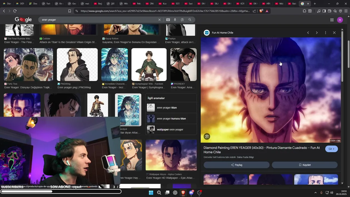Click the 'Kayıp Rıhtım' Isayama result caption
Viewport: 350px width, 197px height.
(131, 42)
